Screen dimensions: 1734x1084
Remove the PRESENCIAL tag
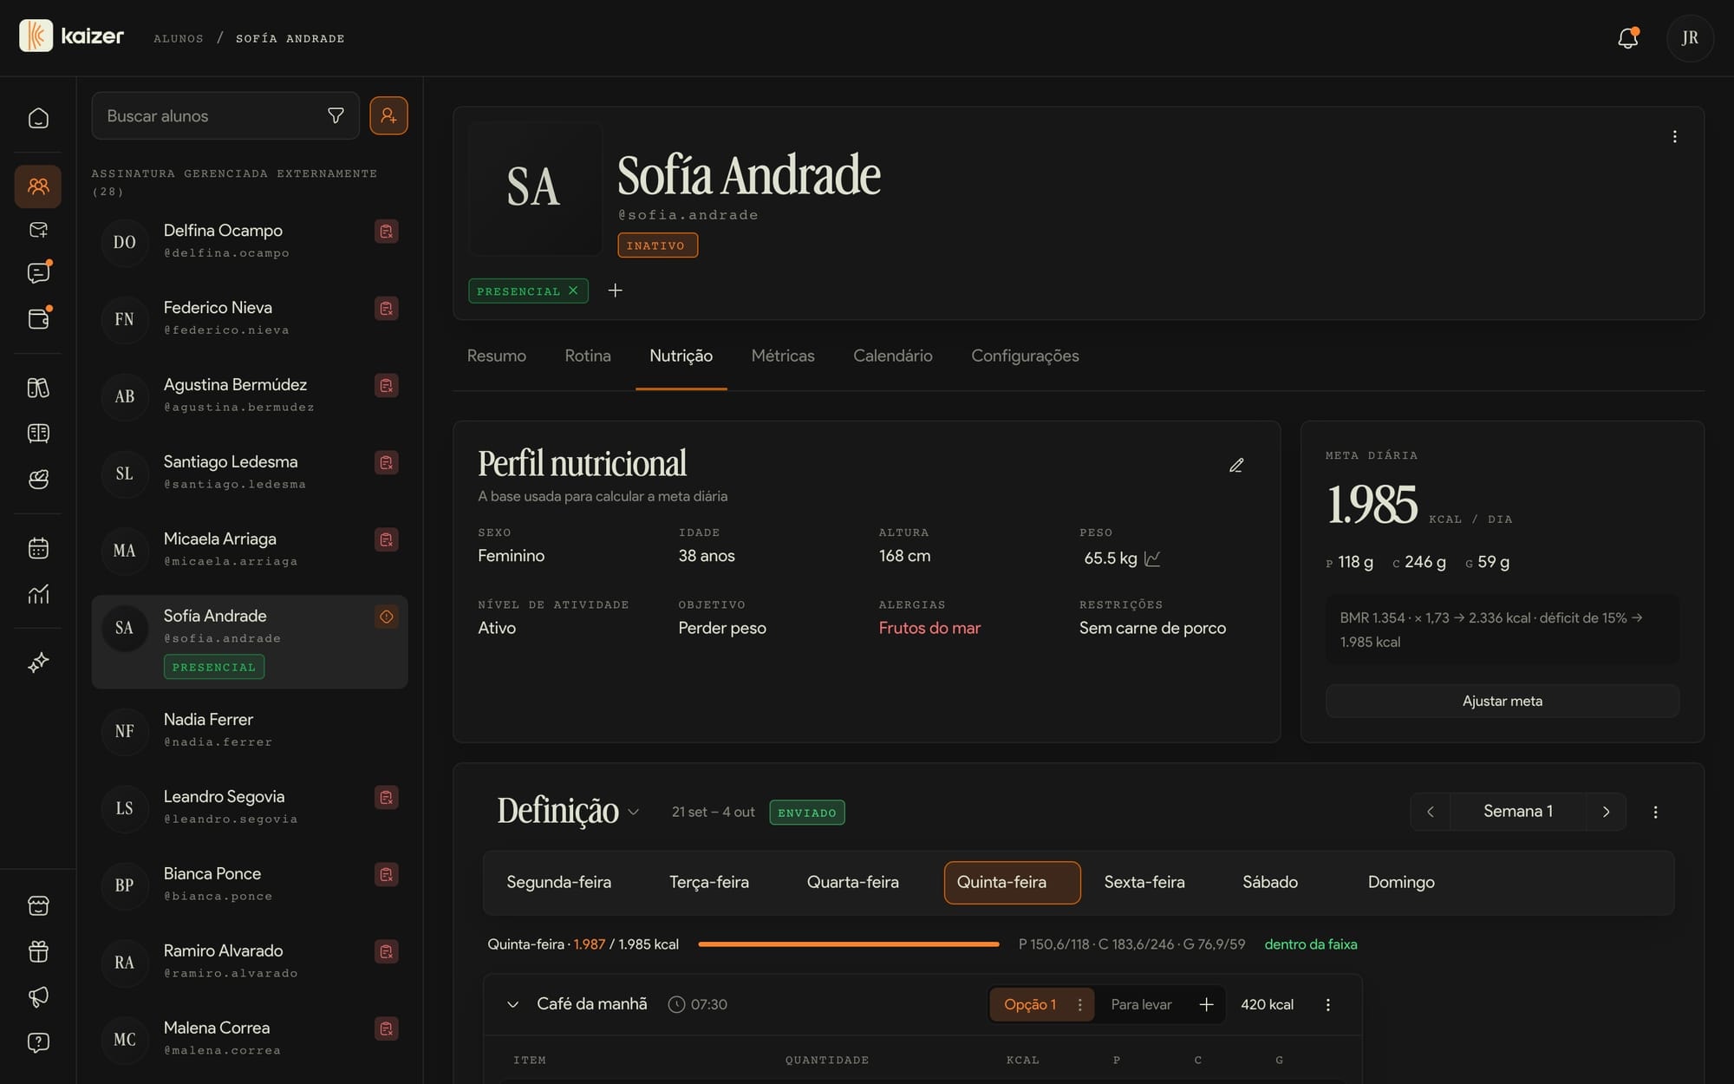click(573, 291)
